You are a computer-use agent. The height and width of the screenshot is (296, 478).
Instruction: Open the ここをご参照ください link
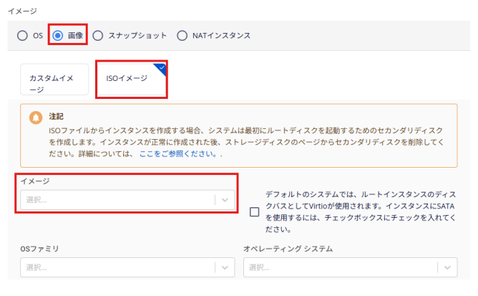pos(177,154)
